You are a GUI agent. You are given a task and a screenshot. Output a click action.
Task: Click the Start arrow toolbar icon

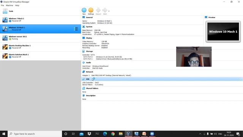pos(105,10)
